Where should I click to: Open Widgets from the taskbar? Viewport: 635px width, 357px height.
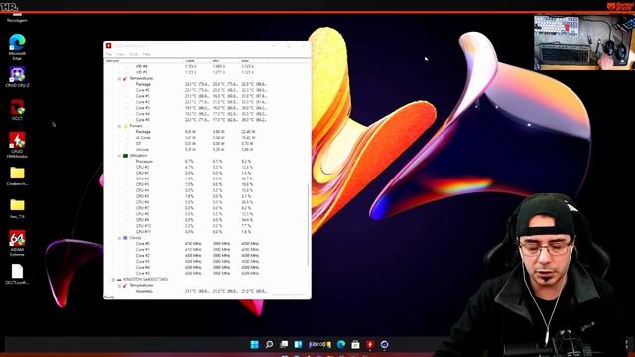(298, 344)
